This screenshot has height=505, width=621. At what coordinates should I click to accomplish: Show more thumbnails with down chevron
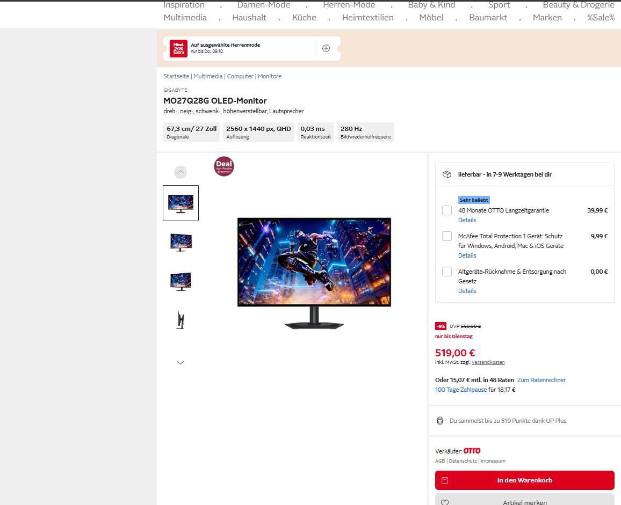pos(180,363)
